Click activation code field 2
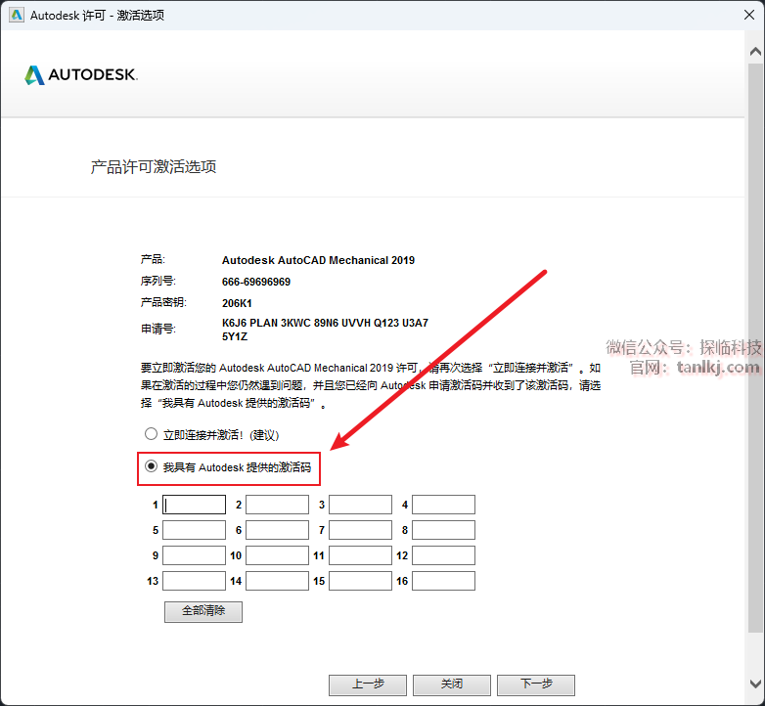The image size is (765, 706). [x=277, y=505]
